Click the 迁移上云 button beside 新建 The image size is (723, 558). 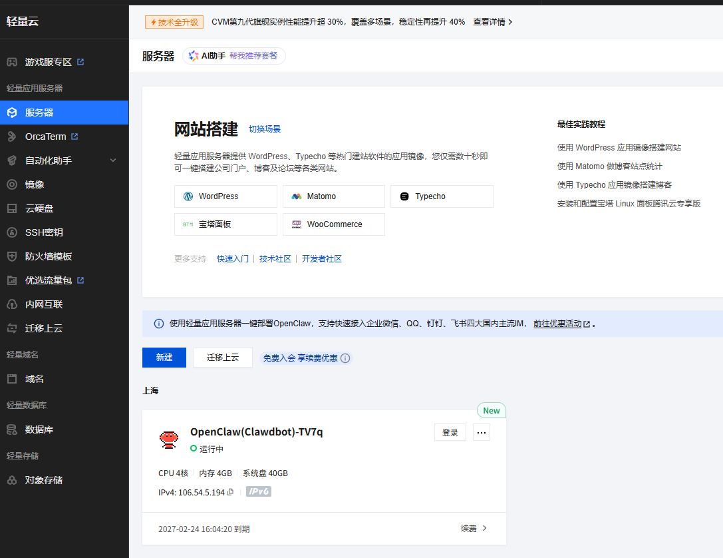pyautogui.click(x=223, y=358)
